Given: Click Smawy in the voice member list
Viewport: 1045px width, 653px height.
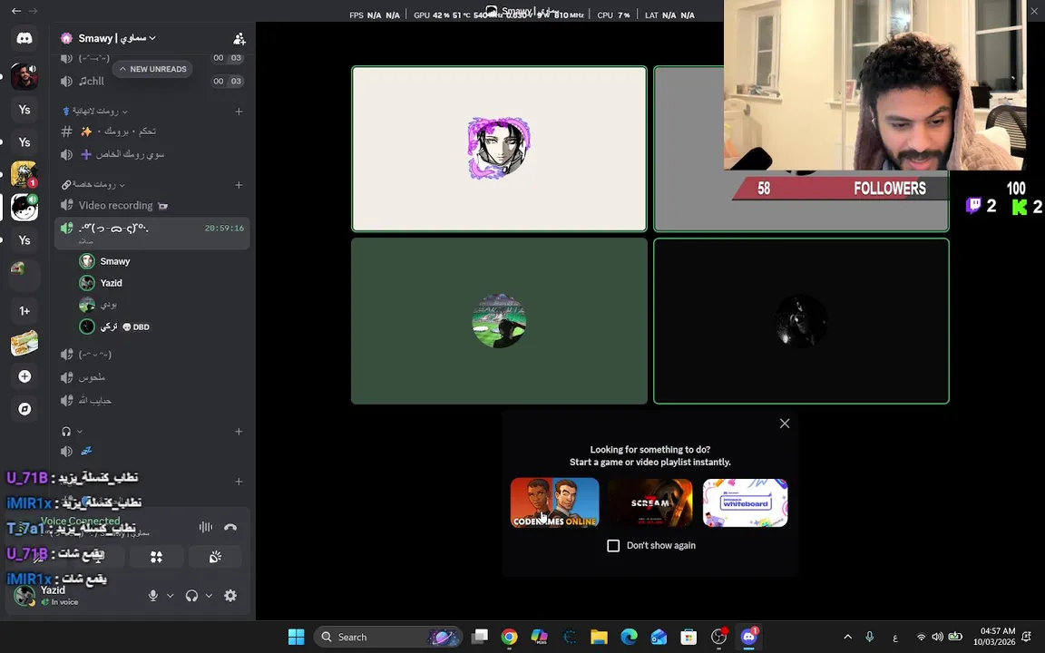Looking at the screenshot, I should pyautogui.click(x=162, y=261).
